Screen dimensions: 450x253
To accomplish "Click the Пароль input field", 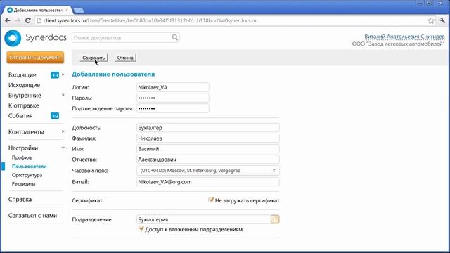I will 173,98.
